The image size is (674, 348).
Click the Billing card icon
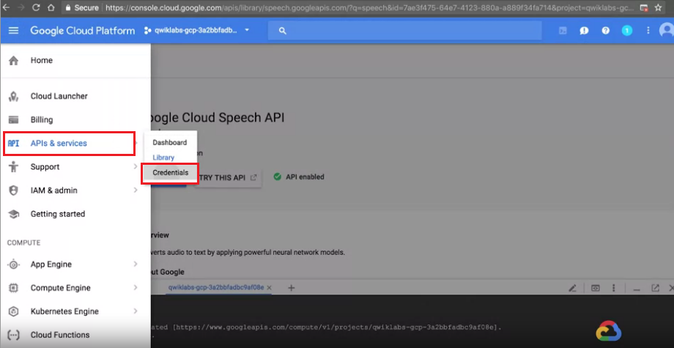(x=13, y=120)
